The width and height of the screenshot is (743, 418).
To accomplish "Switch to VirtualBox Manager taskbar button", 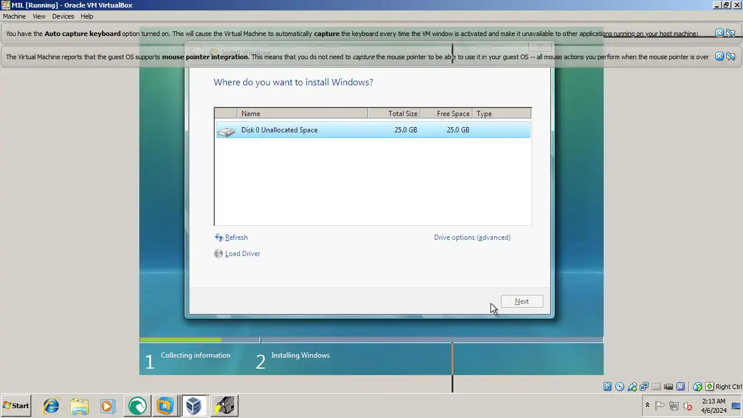I will pyautogui.click(x=194, y=406).
